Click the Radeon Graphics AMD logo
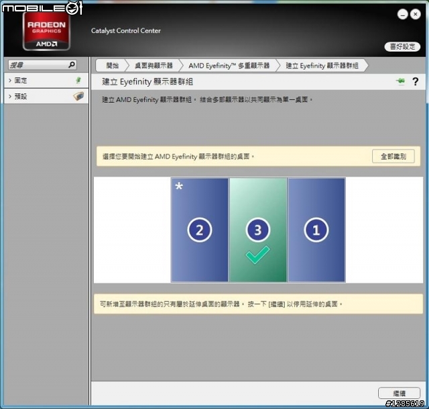Screen dimensions: 429x409 (46, 33)
